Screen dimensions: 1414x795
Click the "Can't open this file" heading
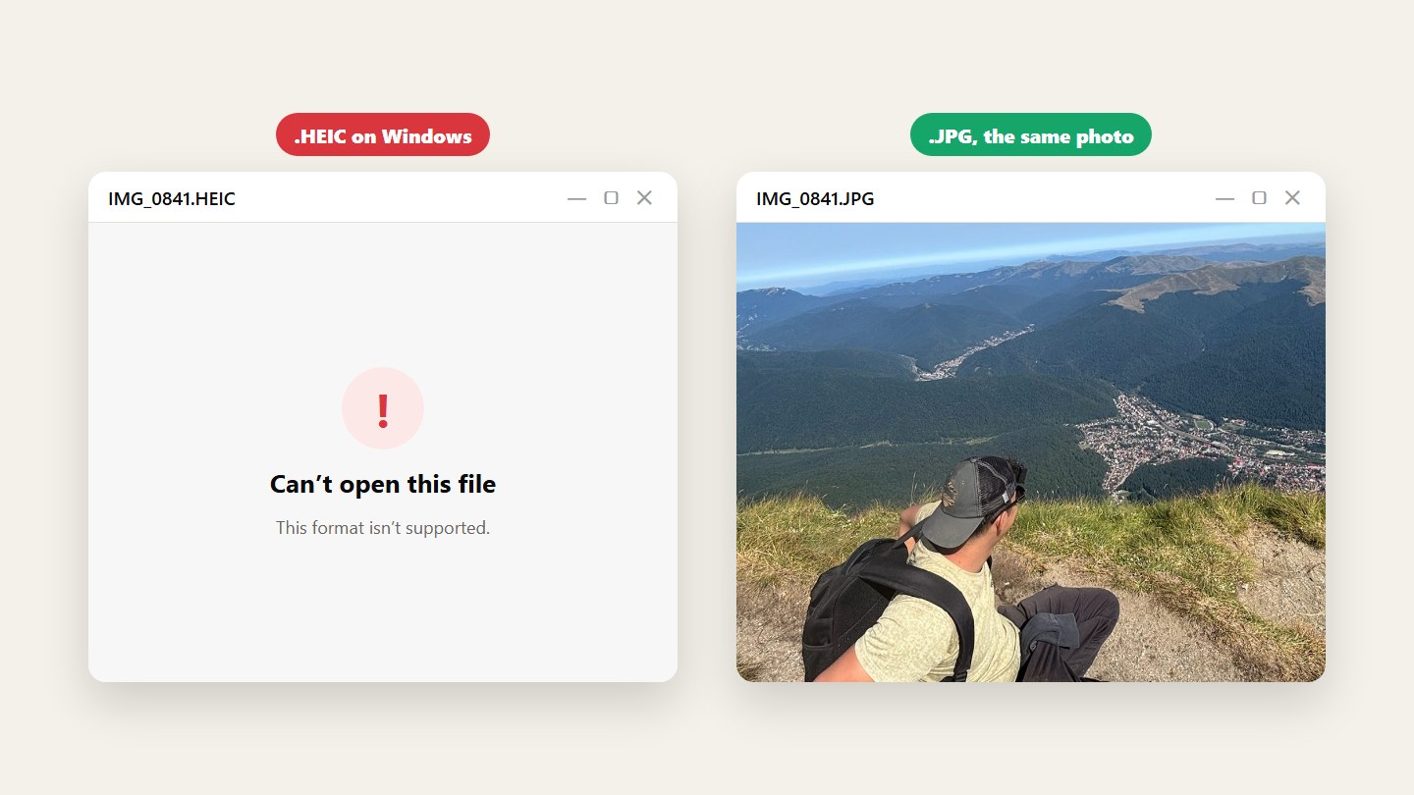click(x=383, y=484)
